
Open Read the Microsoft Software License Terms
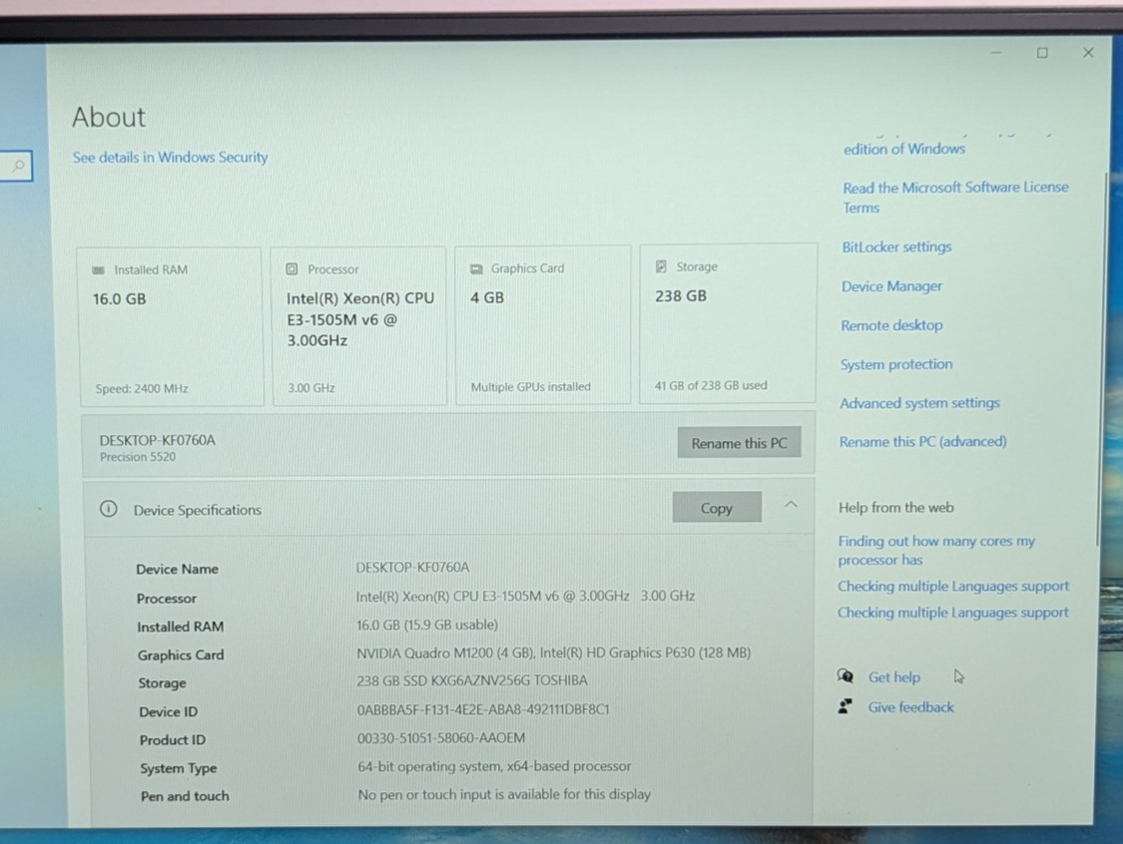[x=955, y=197]
